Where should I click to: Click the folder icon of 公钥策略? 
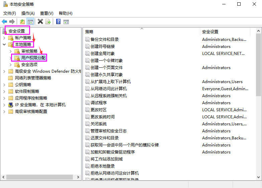point(11,84)
